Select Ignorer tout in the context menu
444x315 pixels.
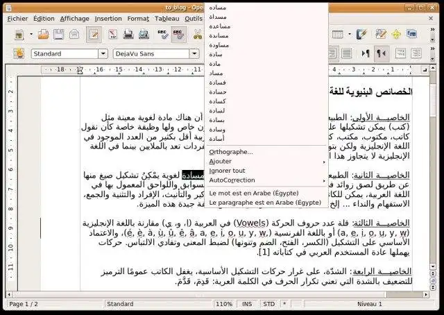(x=266, y=171)
